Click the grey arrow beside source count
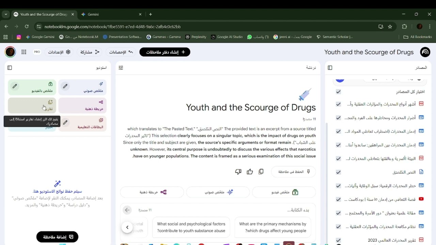436x245 pixels. pyautogui.click(x=127, y=210)
